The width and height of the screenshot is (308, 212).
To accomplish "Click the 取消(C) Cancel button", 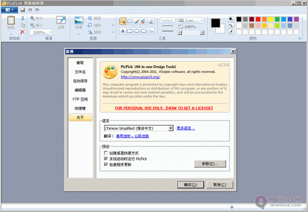I will [x=220, y=185].
